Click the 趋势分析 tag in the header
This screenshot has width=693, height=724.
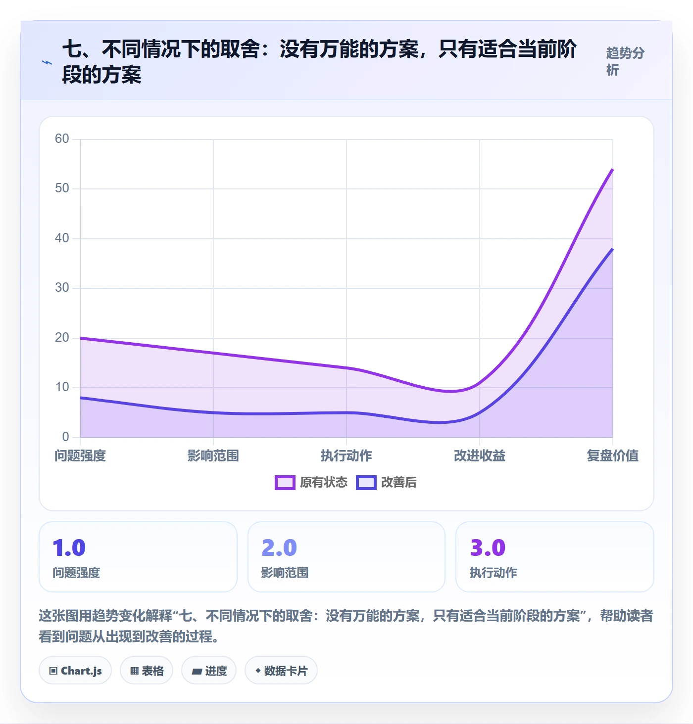625,61
